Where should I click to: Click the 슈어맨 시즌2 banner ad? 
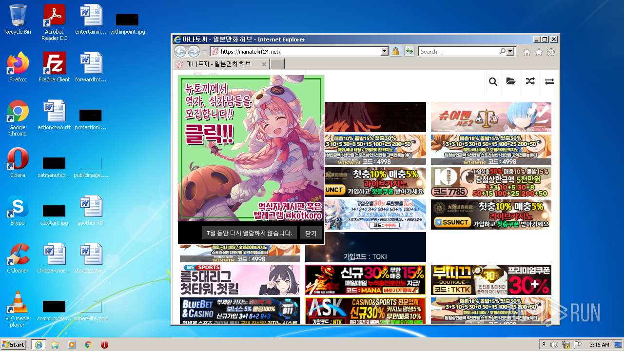(x=491, y=117)
